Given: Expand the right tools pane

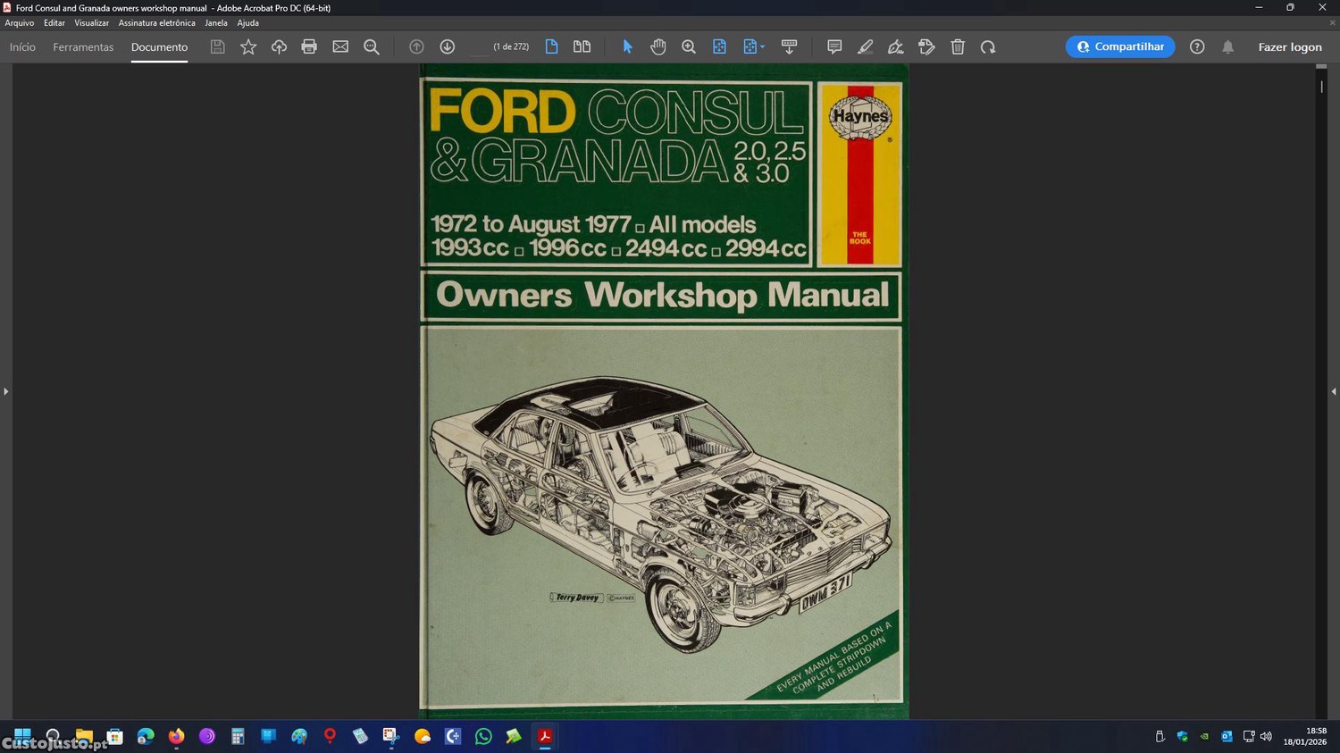Looking at the screenshot, I should click(x=1334, y=391).
